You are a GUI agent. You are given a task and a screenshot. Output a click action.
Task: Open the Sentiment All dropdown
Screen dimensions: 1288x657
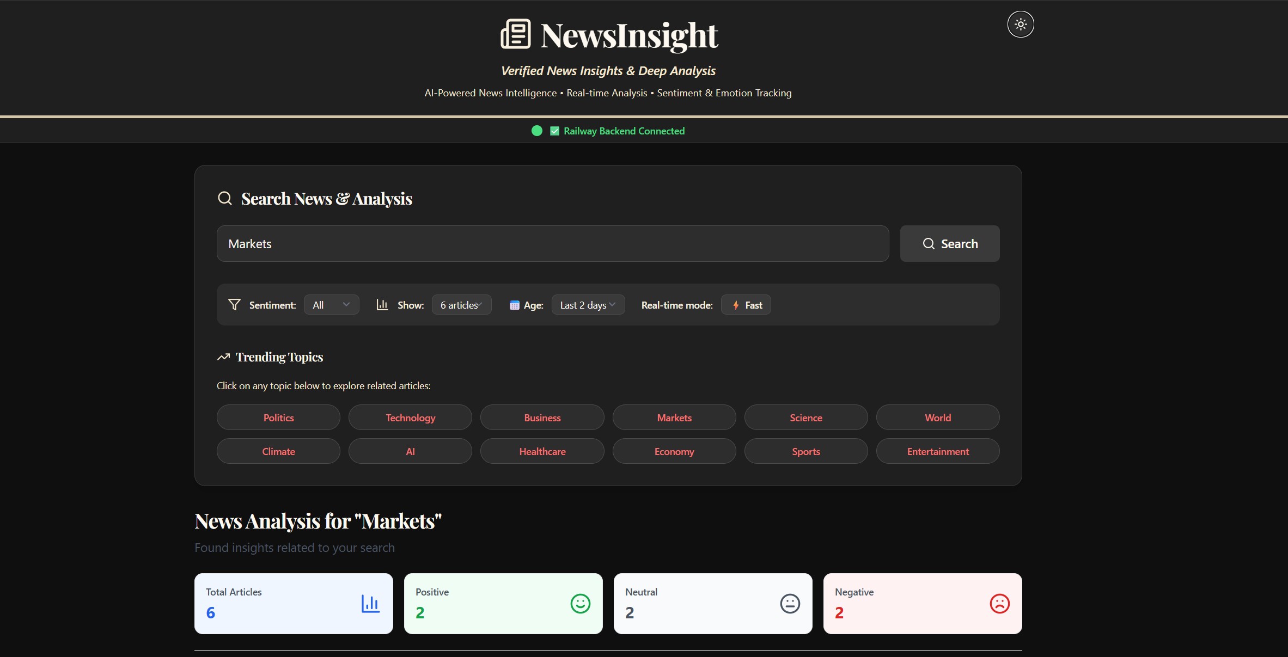(x=331, y=305)
